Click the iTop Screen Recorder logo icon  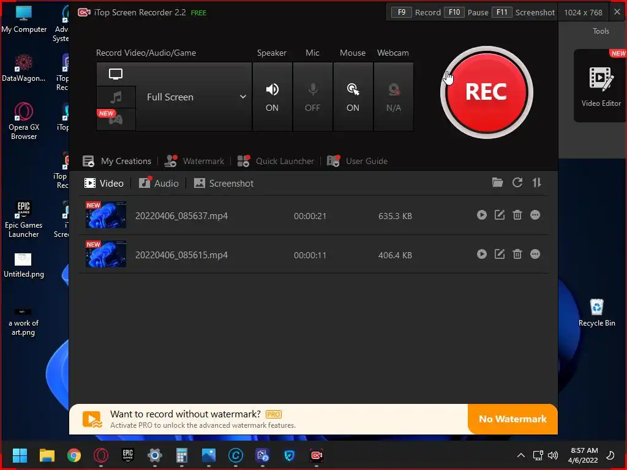point(84,12)
